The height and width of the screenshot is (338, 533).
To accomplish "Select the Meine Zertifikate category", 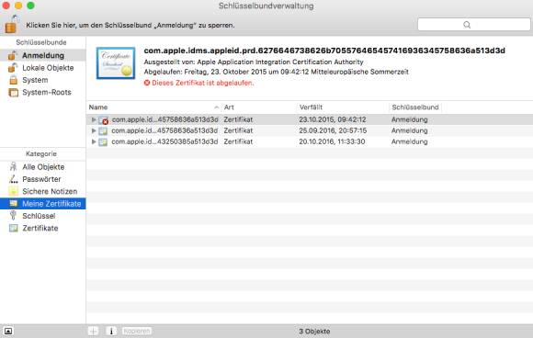I will click(43, 204).
